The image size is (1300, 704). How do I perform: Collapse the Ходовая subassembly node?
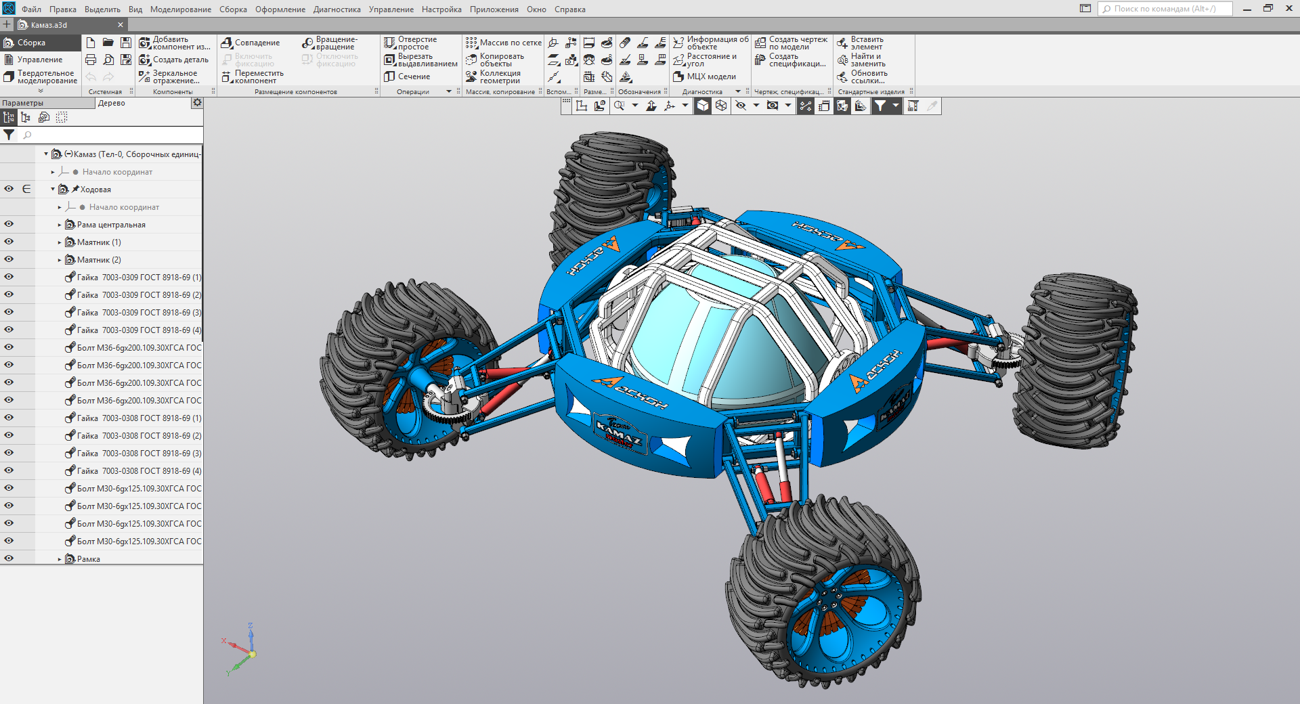click(x=53, y=190)
